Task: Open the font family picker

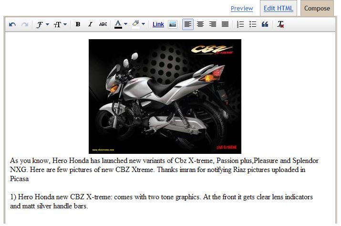Action: coord(40,24)
